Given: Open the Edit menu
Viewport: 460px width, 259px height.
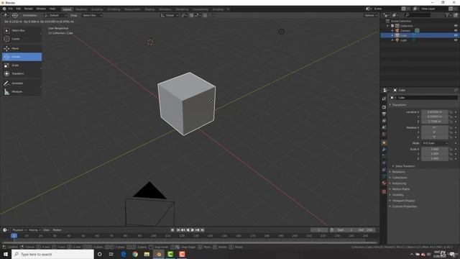Looking at the screenshot, I should click(19, 9).
